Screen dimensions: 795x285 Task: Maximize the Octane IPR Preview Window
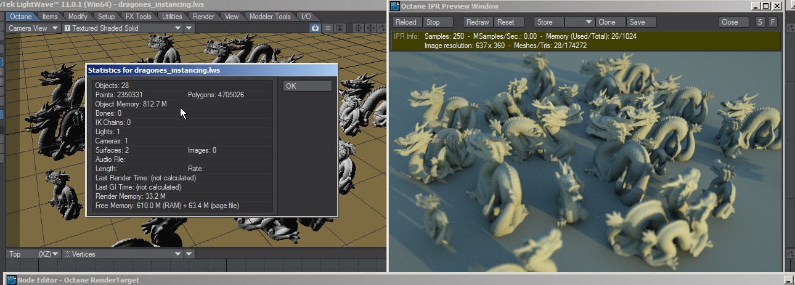pyautogui.click(x=765, y=6)
